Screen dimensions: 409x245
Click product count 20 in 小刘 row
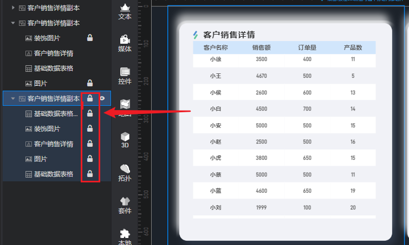click(353, 208)
